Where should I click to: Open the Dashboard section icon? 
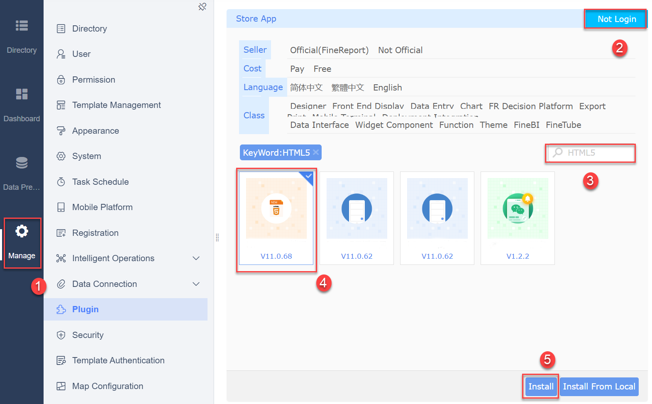[22, 94]
